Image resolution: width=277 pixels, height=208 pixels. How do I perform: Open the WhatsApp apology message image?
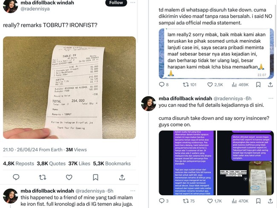click(216, 53)
